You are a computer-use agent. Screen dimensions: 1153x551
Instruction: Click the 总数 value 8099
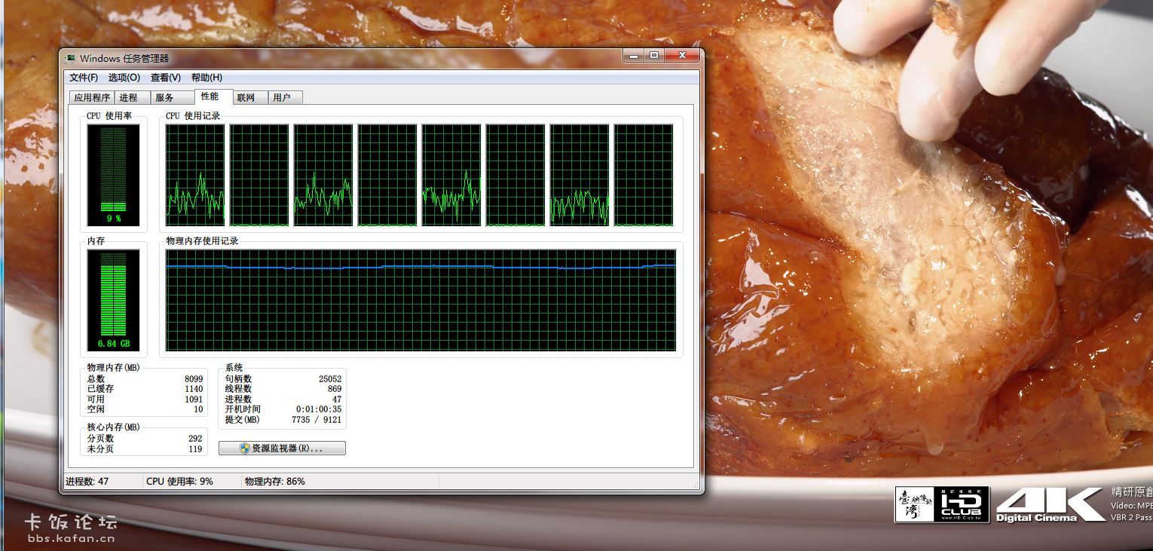[x=194, y=379]
